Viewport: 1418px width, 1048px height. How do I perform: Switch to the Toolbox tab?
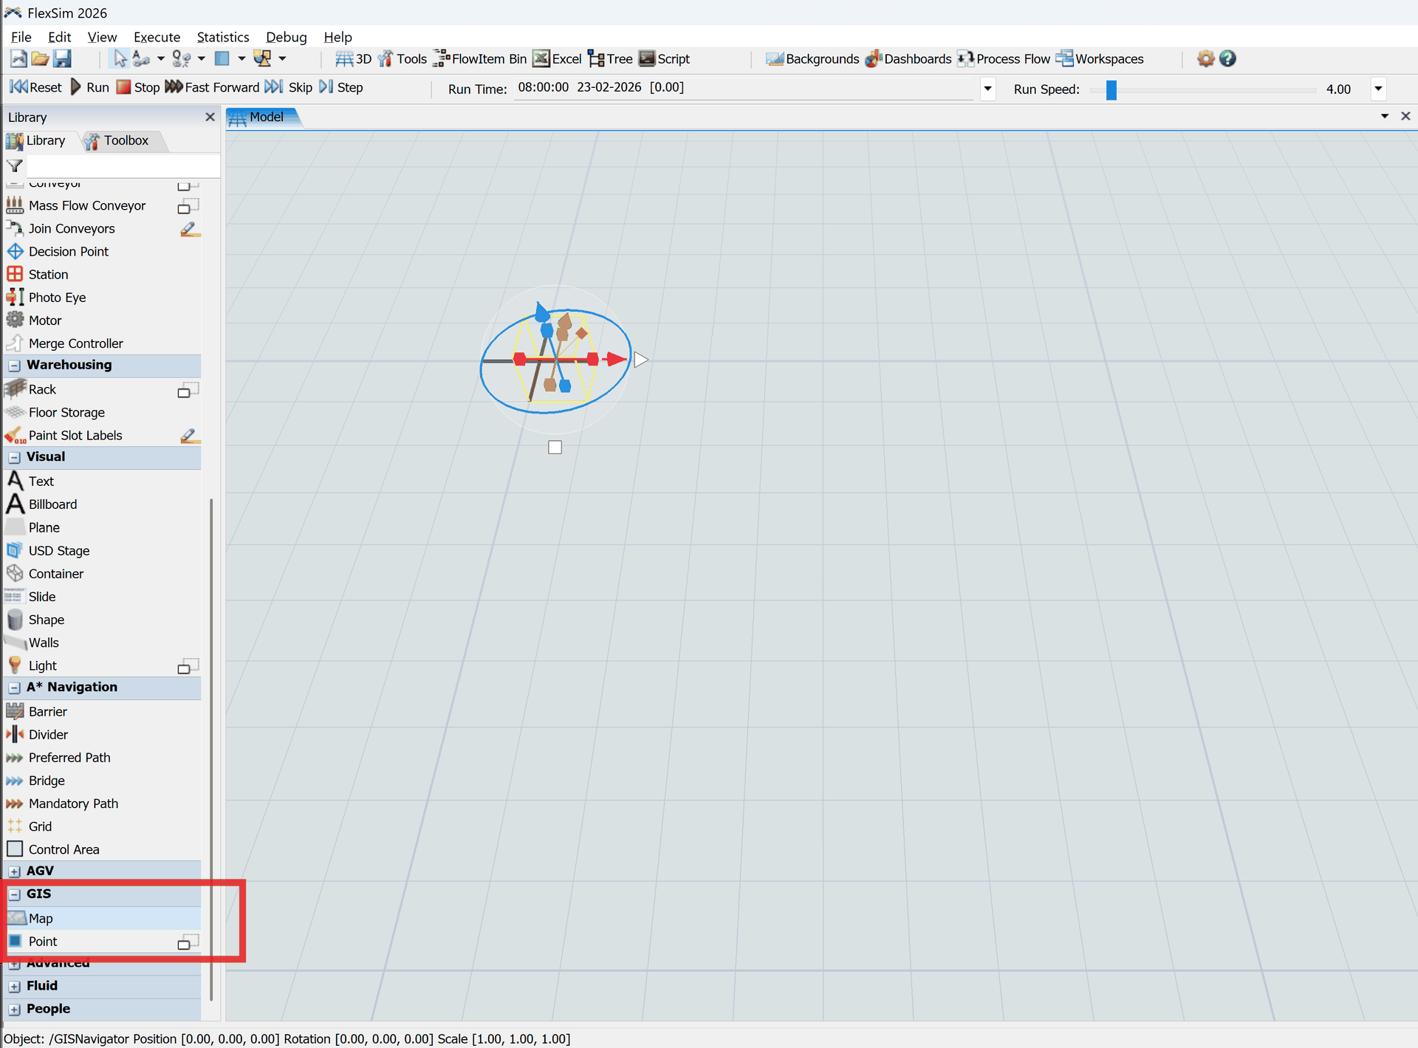pyautogui.click(x=117, y=140)
